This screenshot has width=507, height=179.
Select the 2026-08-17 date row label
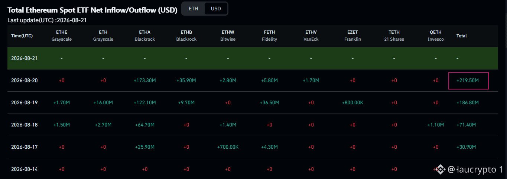point(24,147)
